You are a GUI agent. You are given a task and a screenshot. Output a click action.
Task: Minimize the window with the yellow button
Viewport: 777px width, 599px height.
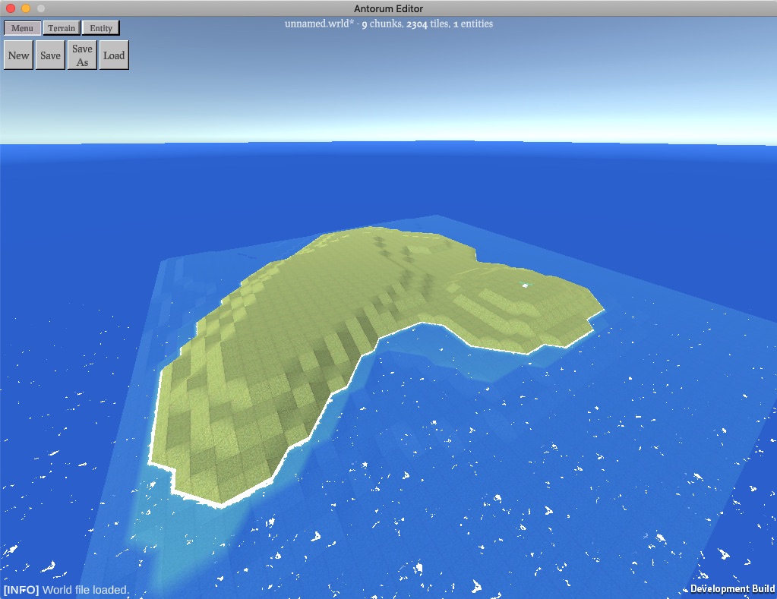(x=26, y=8)
